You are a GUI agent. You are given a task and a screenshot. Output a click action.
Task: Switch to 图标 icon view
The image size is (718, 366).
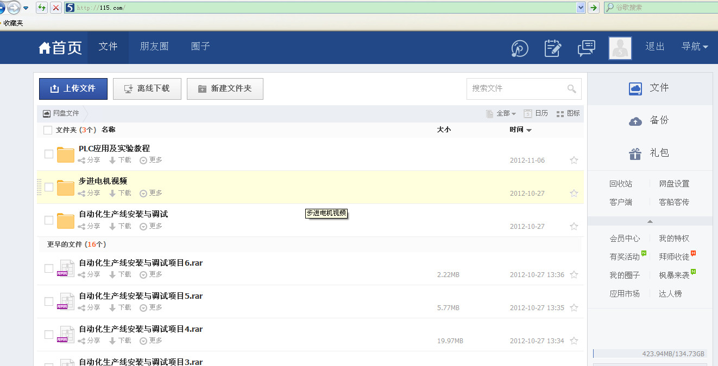coord(568,113)
